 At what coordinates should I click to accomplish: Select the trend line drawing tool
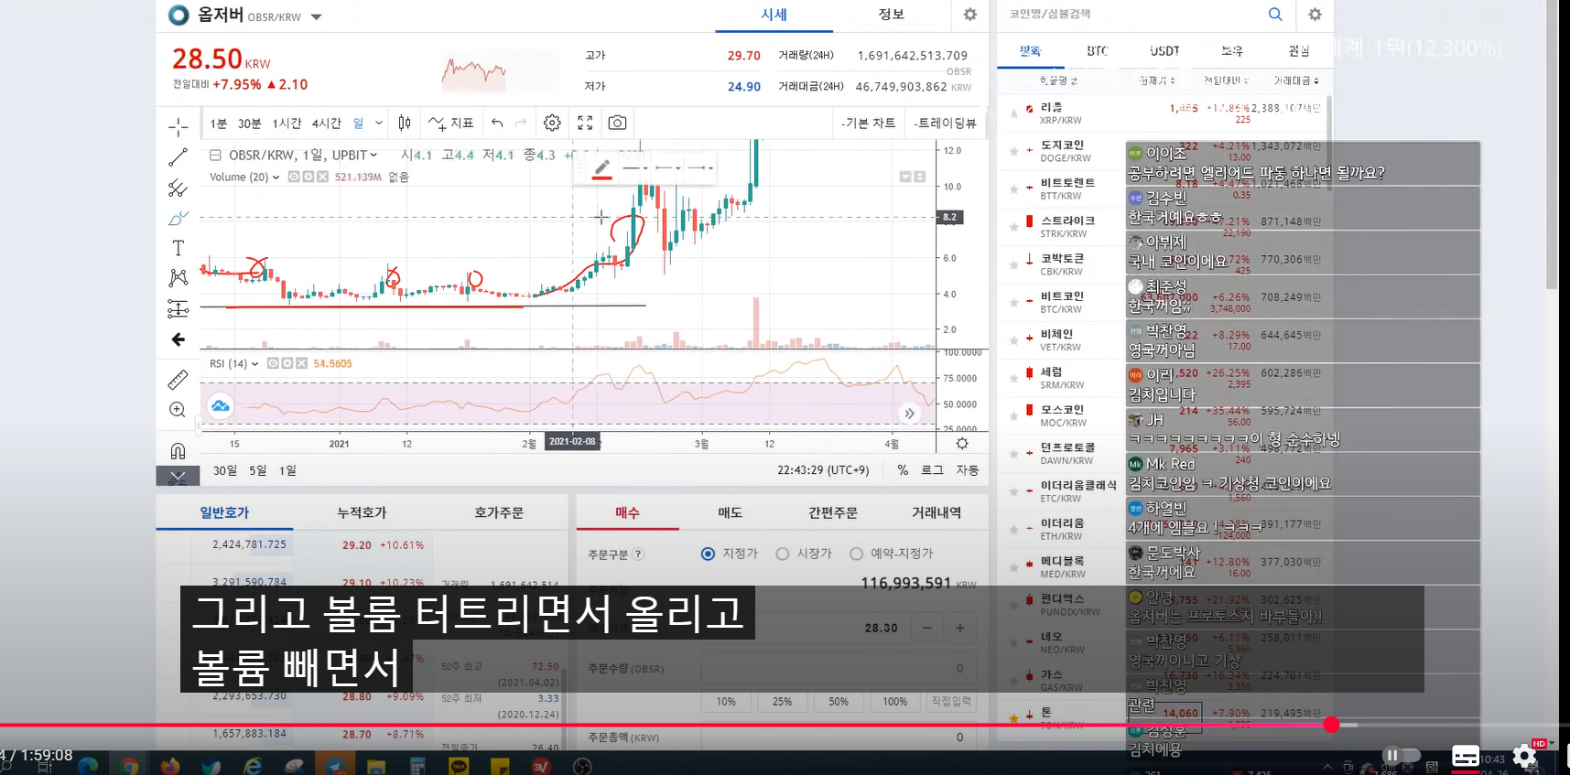(x=179, y=157)
